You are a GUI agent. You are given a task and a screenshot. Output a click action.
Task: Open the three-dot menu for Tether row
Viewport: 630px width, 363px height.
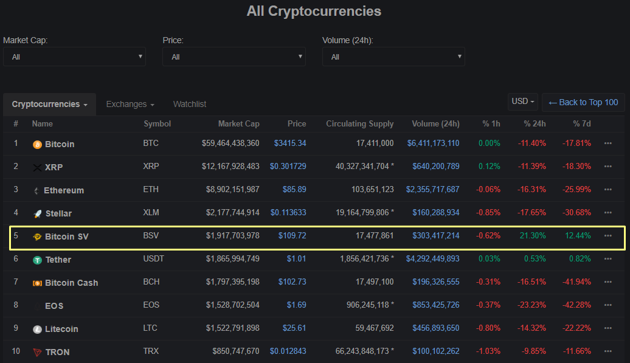[x=608, y=259]
